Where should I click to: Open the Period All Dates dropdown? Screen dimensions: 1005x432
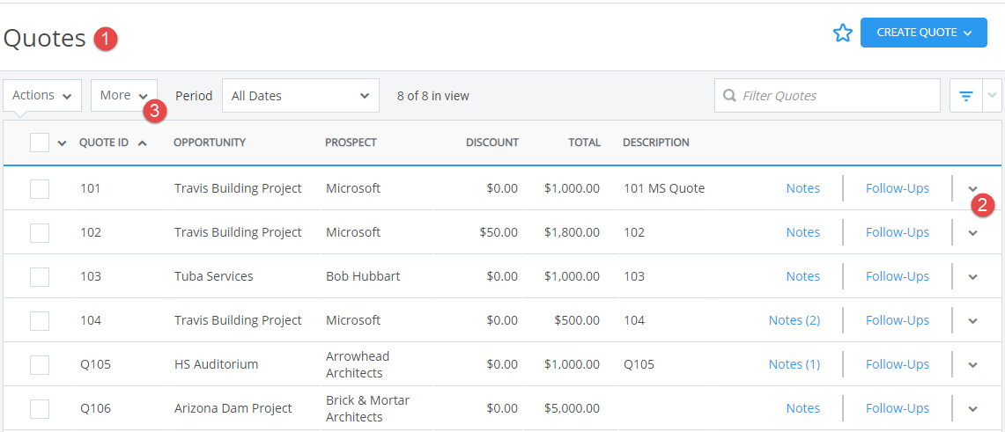click(300, 96)
